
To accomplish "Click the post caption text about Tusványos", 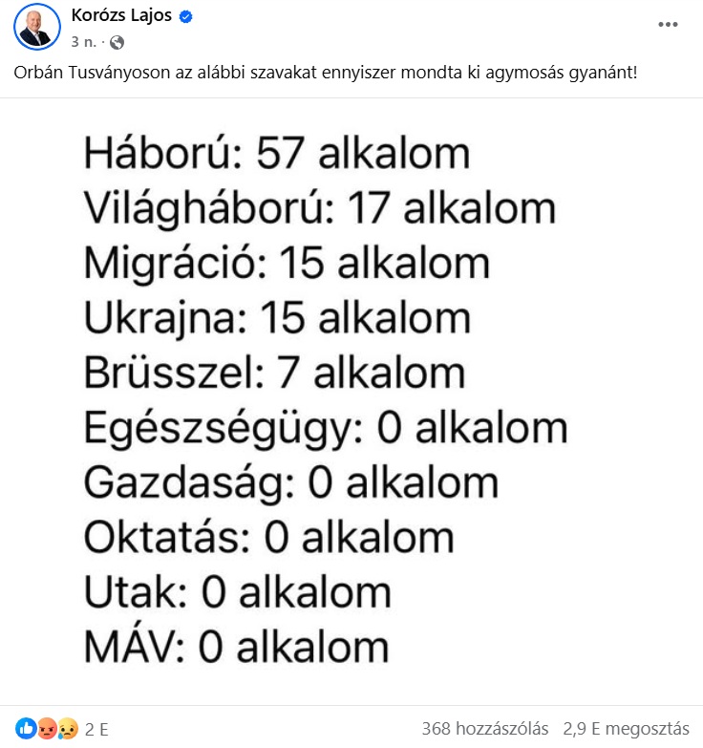I will point(326,73).
